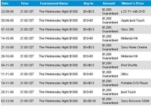The width and height of the screenshot is (151, 109).
Task: Select the 23-09-09 date cell
Action: [x=7, y=11]
